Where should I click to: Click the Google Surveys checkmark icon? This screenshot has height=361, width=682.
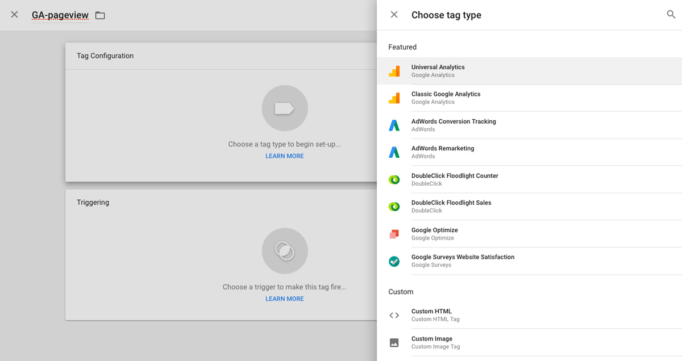point(394,261)
